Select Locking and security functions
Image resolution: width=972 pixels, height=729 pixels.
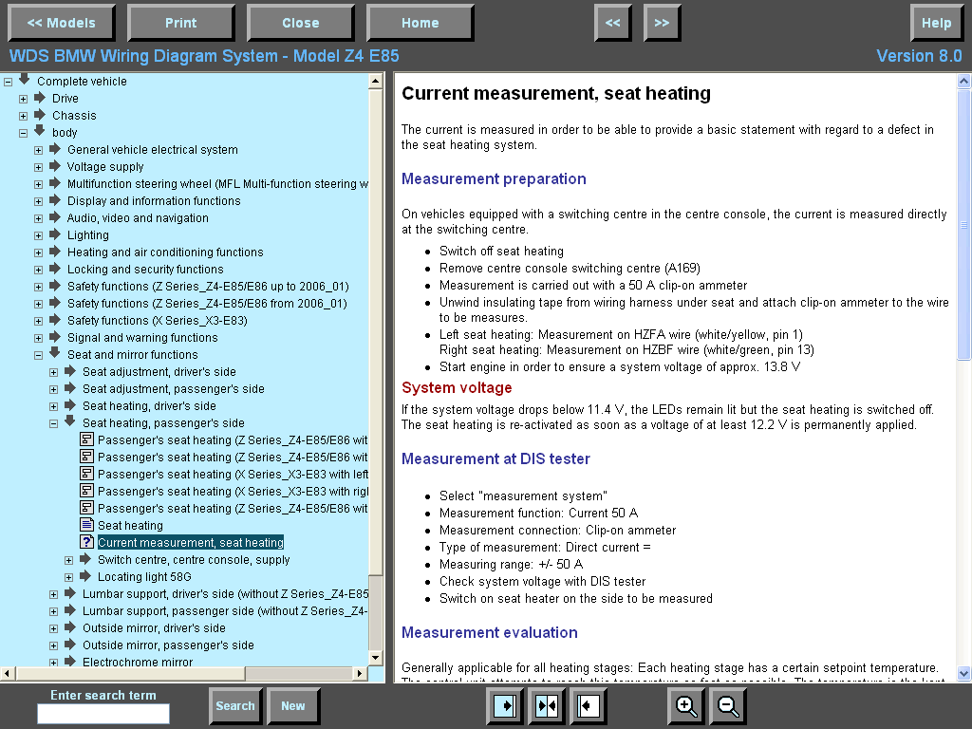[145, 269]
